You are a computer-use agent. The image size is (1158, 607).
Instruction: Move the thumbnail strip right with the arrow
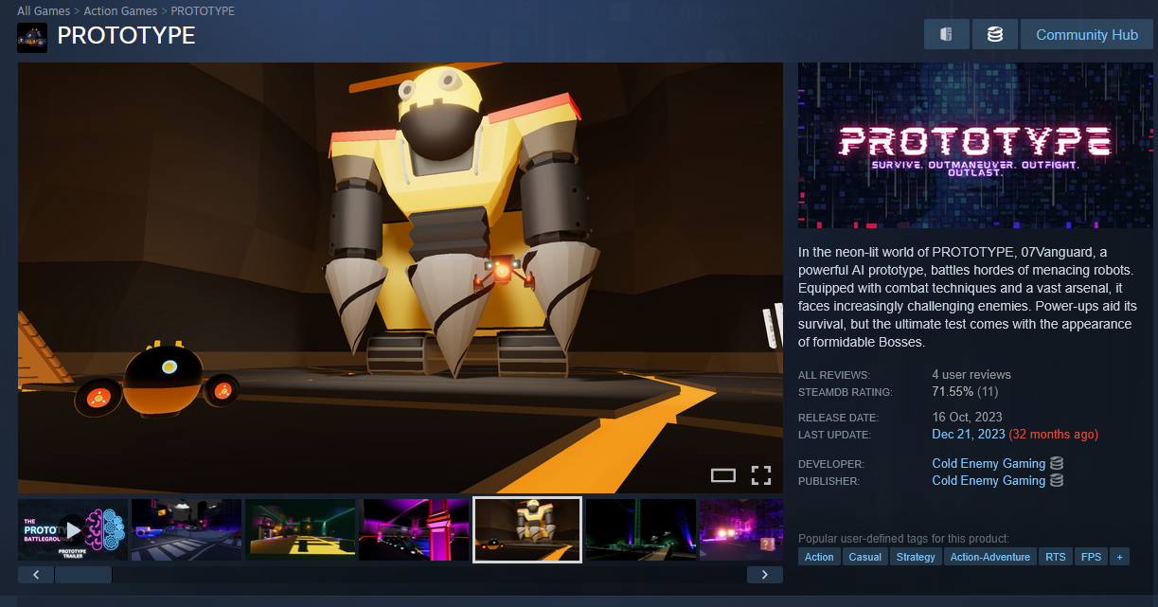tap(765, 575)
